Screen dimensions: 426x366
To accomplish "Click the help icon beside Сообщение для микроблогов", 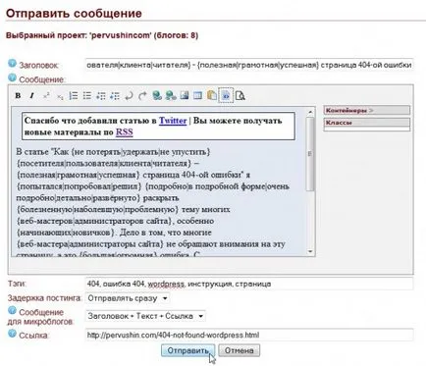I will click(x=12, y=310).
